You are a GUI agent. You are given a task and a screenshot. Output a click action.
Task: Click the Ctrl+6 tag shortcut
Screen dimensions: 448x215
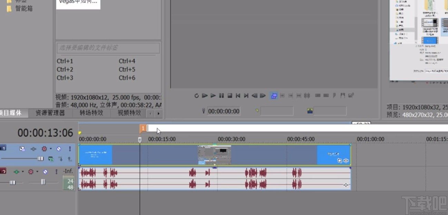pyautogui.click(x=127, y=78)
